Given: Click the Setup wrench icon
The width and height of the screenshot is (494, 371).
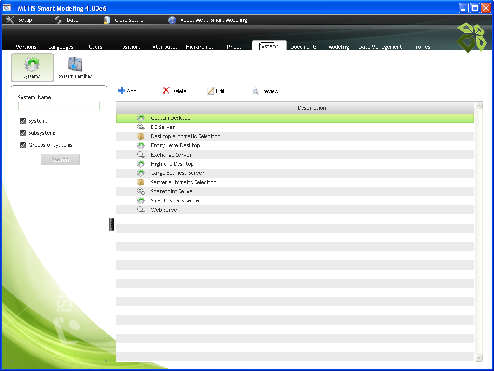Looking at the screenshot, I should pos(10,20).
